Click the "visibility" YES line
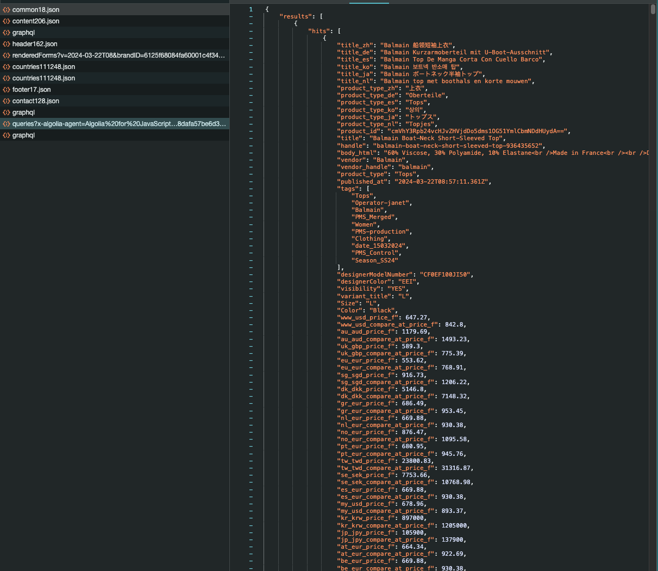 tap(373, 288)
